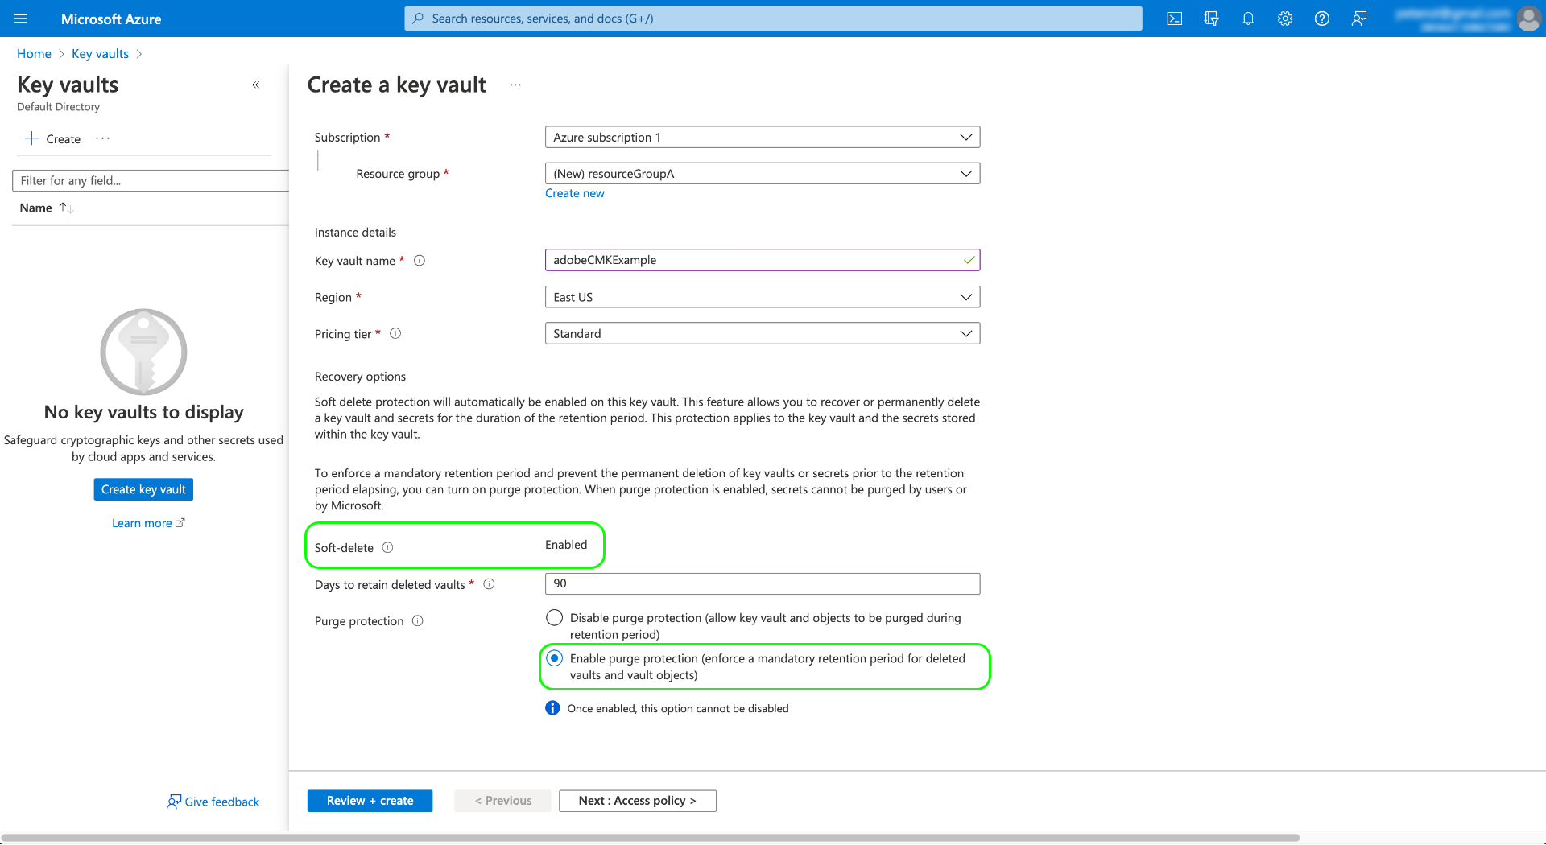Open Key vaults breadcrumb link
The width and height of the screenshot is (1546, 845).
pyautogui.click(x=100, y=53)
